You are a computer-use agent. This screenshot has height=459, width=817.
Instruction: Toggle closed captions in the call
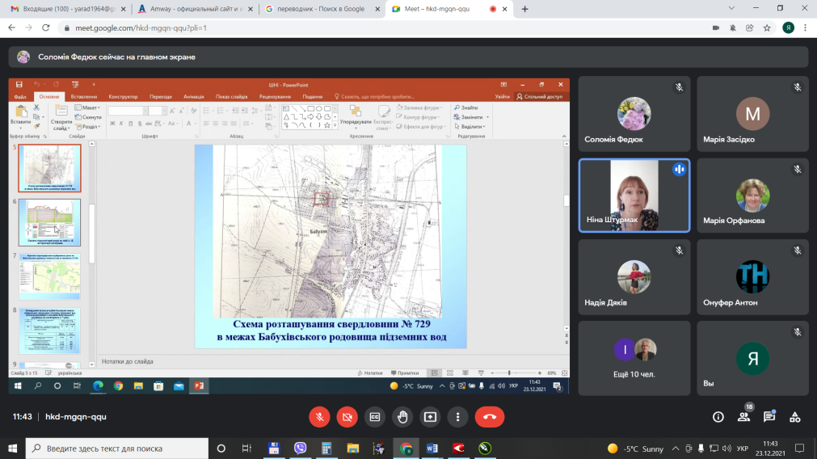point(375,417)
